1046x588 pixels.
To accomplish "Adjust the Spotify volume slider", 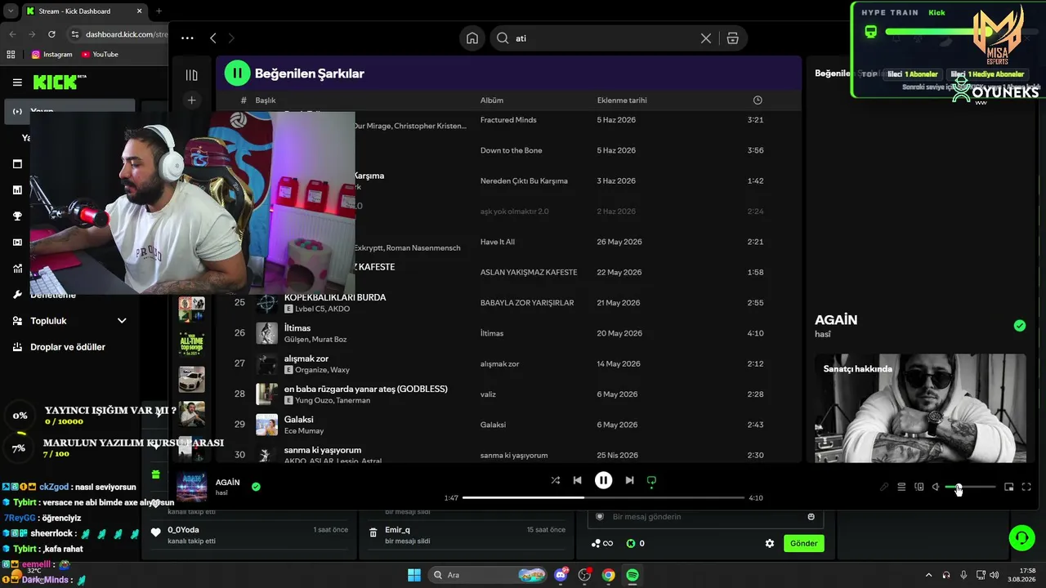I will (x=971, y=487).
